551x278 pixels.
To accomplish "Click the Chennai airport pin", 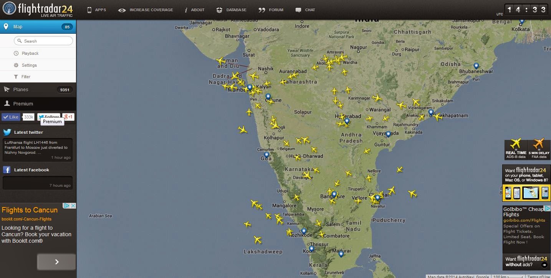I will click(x=377, y=198).
